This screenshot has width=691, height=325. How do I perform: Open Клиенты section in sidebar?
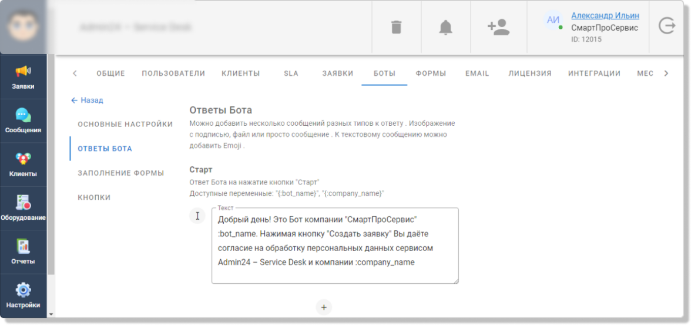pos(24,164)
